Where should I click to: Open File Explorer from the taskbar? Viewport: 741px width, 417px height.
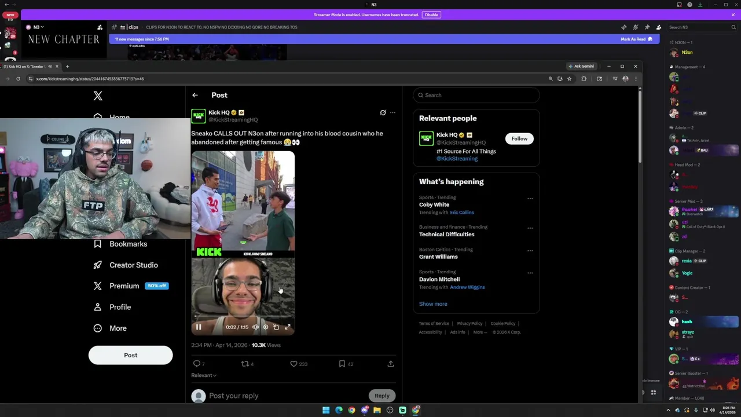tap(377, 410)
